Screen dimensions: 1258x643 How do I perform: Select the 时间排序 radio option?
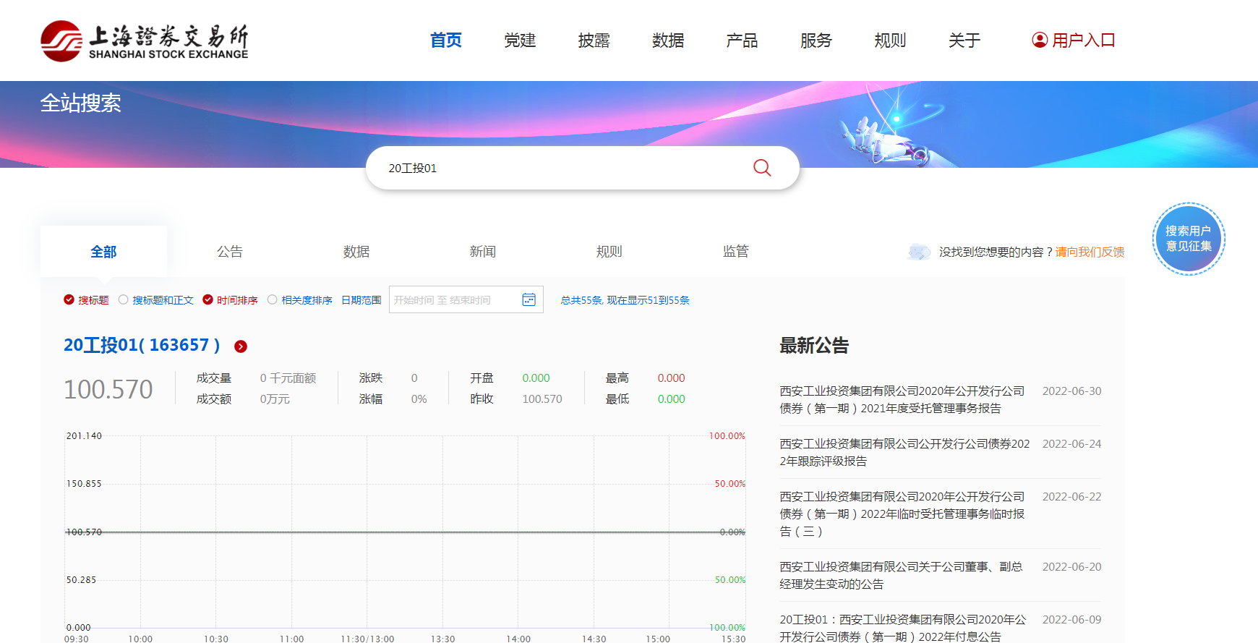(x=208, y=299)
